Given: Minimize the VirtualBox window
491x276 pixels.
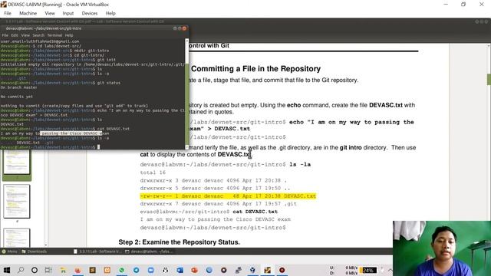Looking at the screenshot, I should coord(446,5).
